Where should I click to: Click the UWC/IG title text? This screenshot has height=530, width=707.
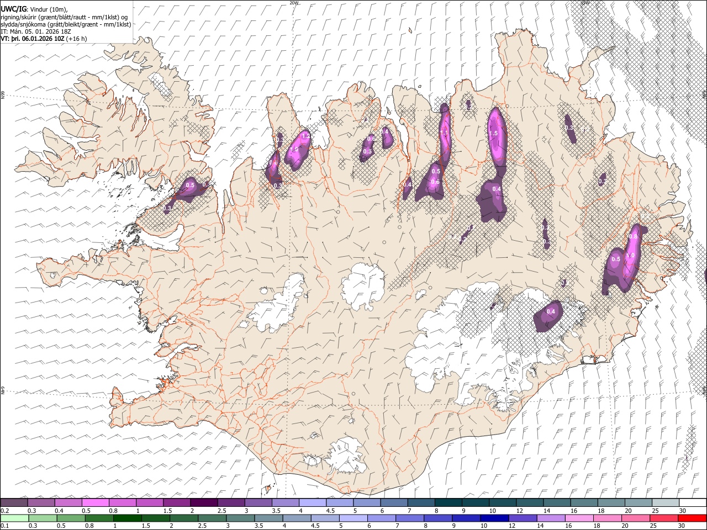(13, 9)
